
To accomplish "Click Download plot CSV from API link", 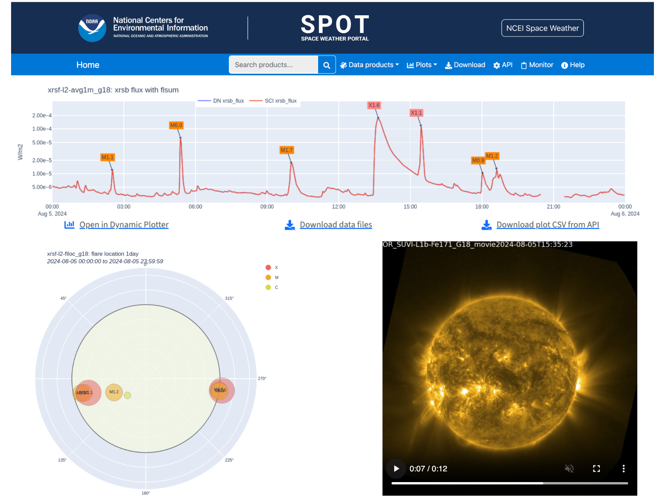I will coord(548,225).
